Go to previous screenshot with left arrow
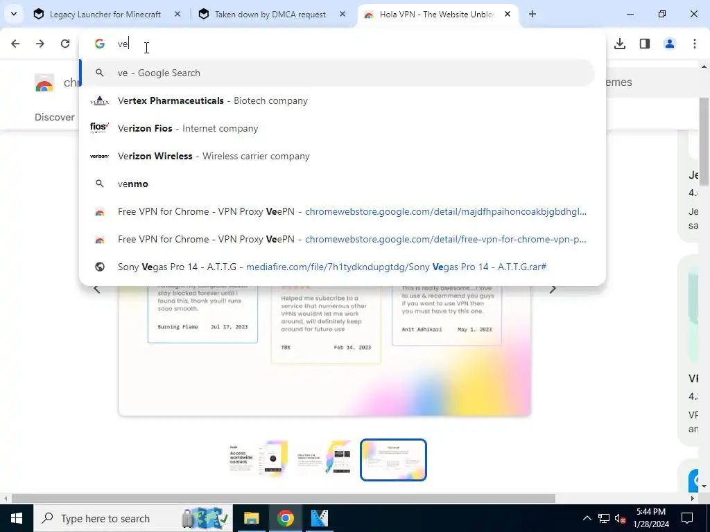The image size is (710, 532). click(97, 290)
